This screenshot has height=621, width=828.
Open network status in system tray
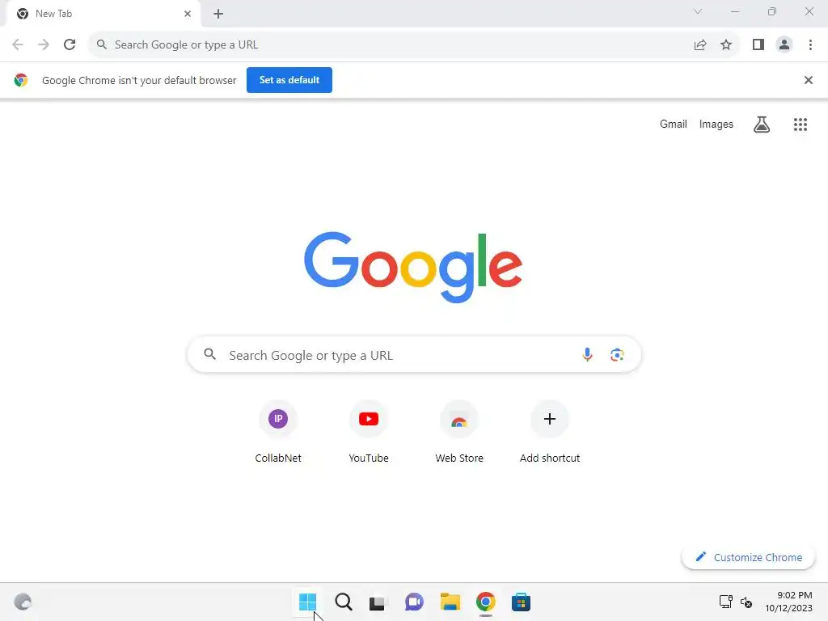point(725,602)
